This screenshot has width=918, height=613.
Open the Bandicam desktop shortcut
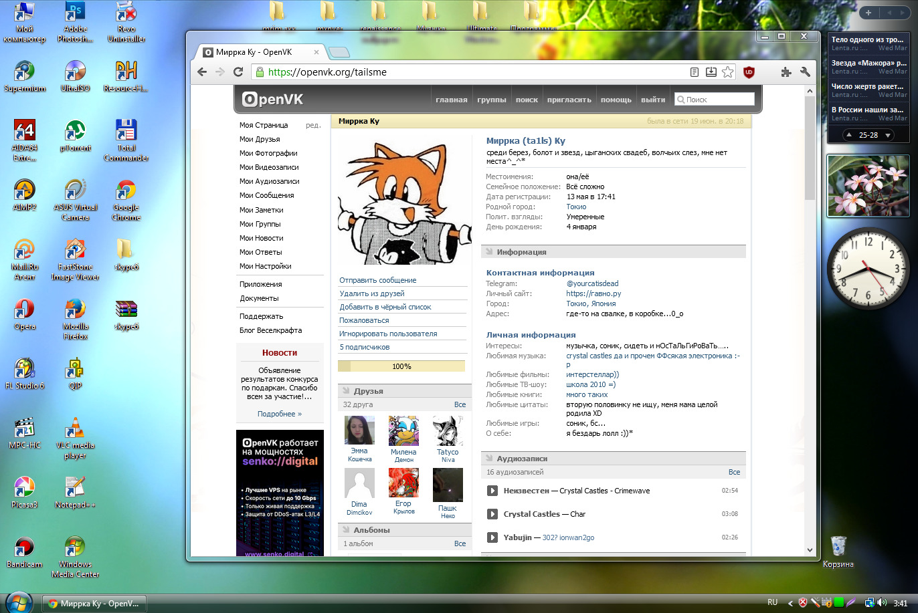(x=24, y=551)
